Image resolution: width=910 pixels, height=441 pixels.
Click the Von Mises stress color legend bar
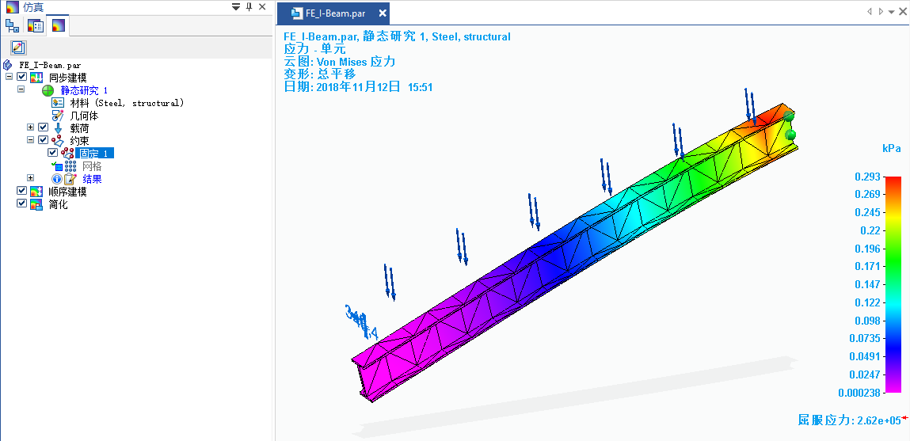(893, 283)
